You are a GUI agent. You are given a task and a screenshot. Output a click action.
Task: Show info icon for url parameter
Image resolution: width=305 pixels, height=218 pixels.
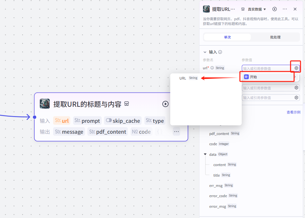click(212, 68)
